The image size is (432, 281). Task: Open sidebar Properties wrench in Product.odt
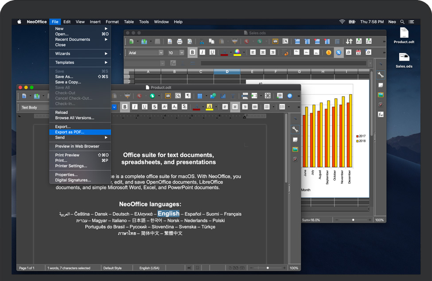295,129
